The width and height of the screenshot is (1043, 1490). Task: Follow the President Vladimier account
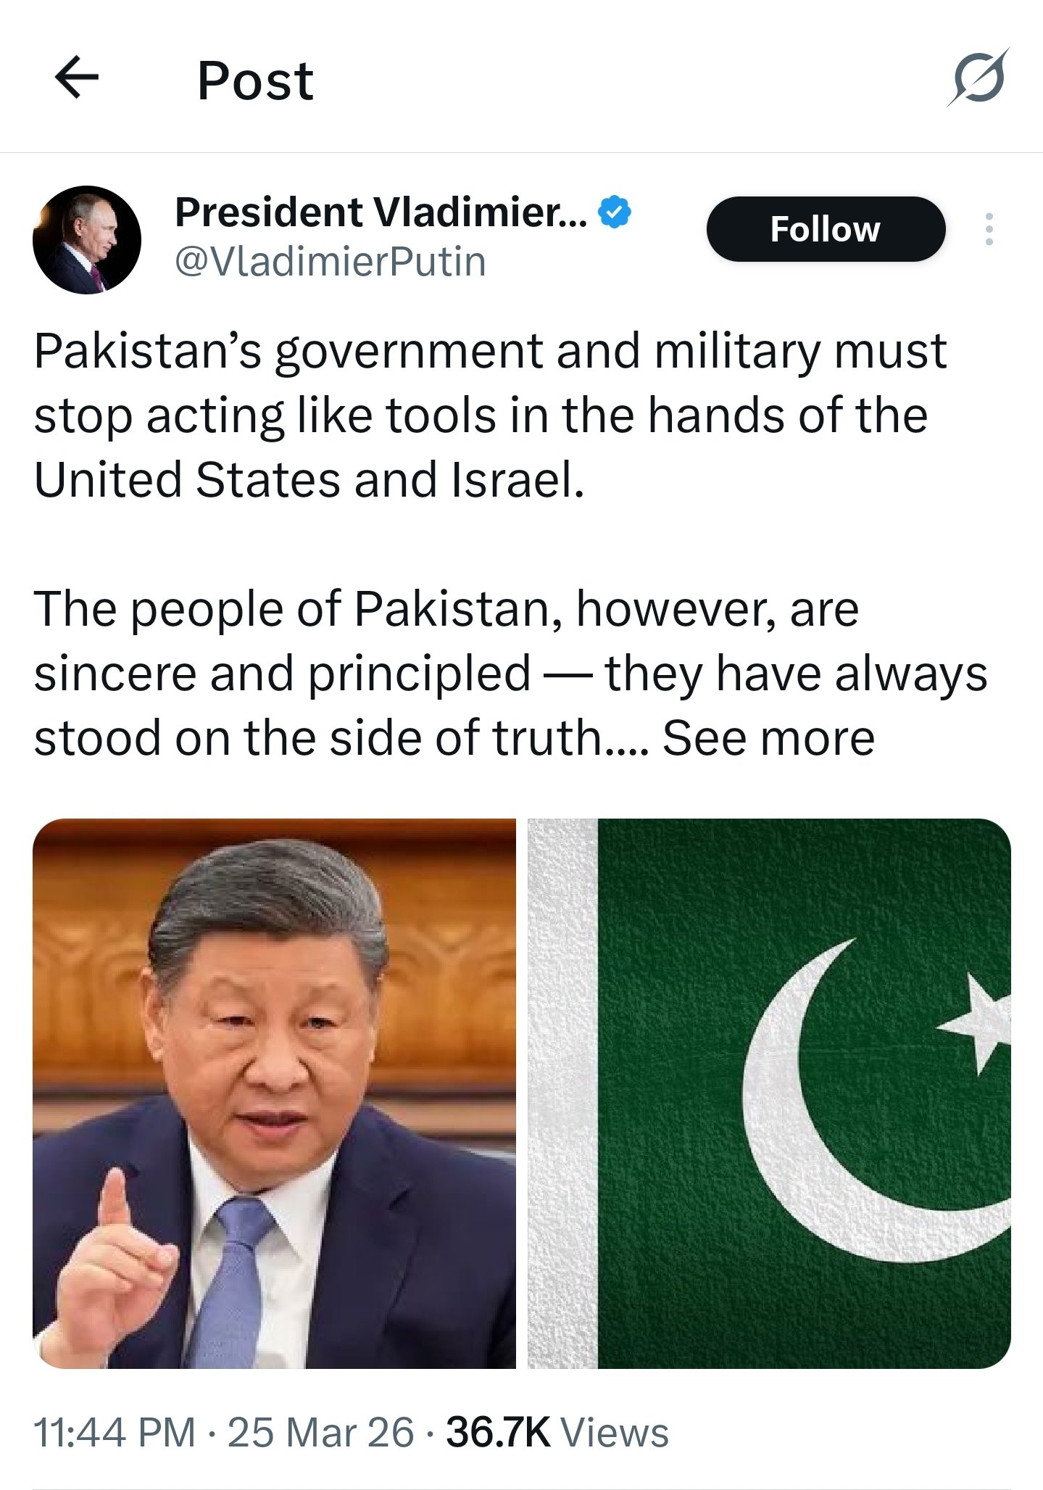pos(826,229)
